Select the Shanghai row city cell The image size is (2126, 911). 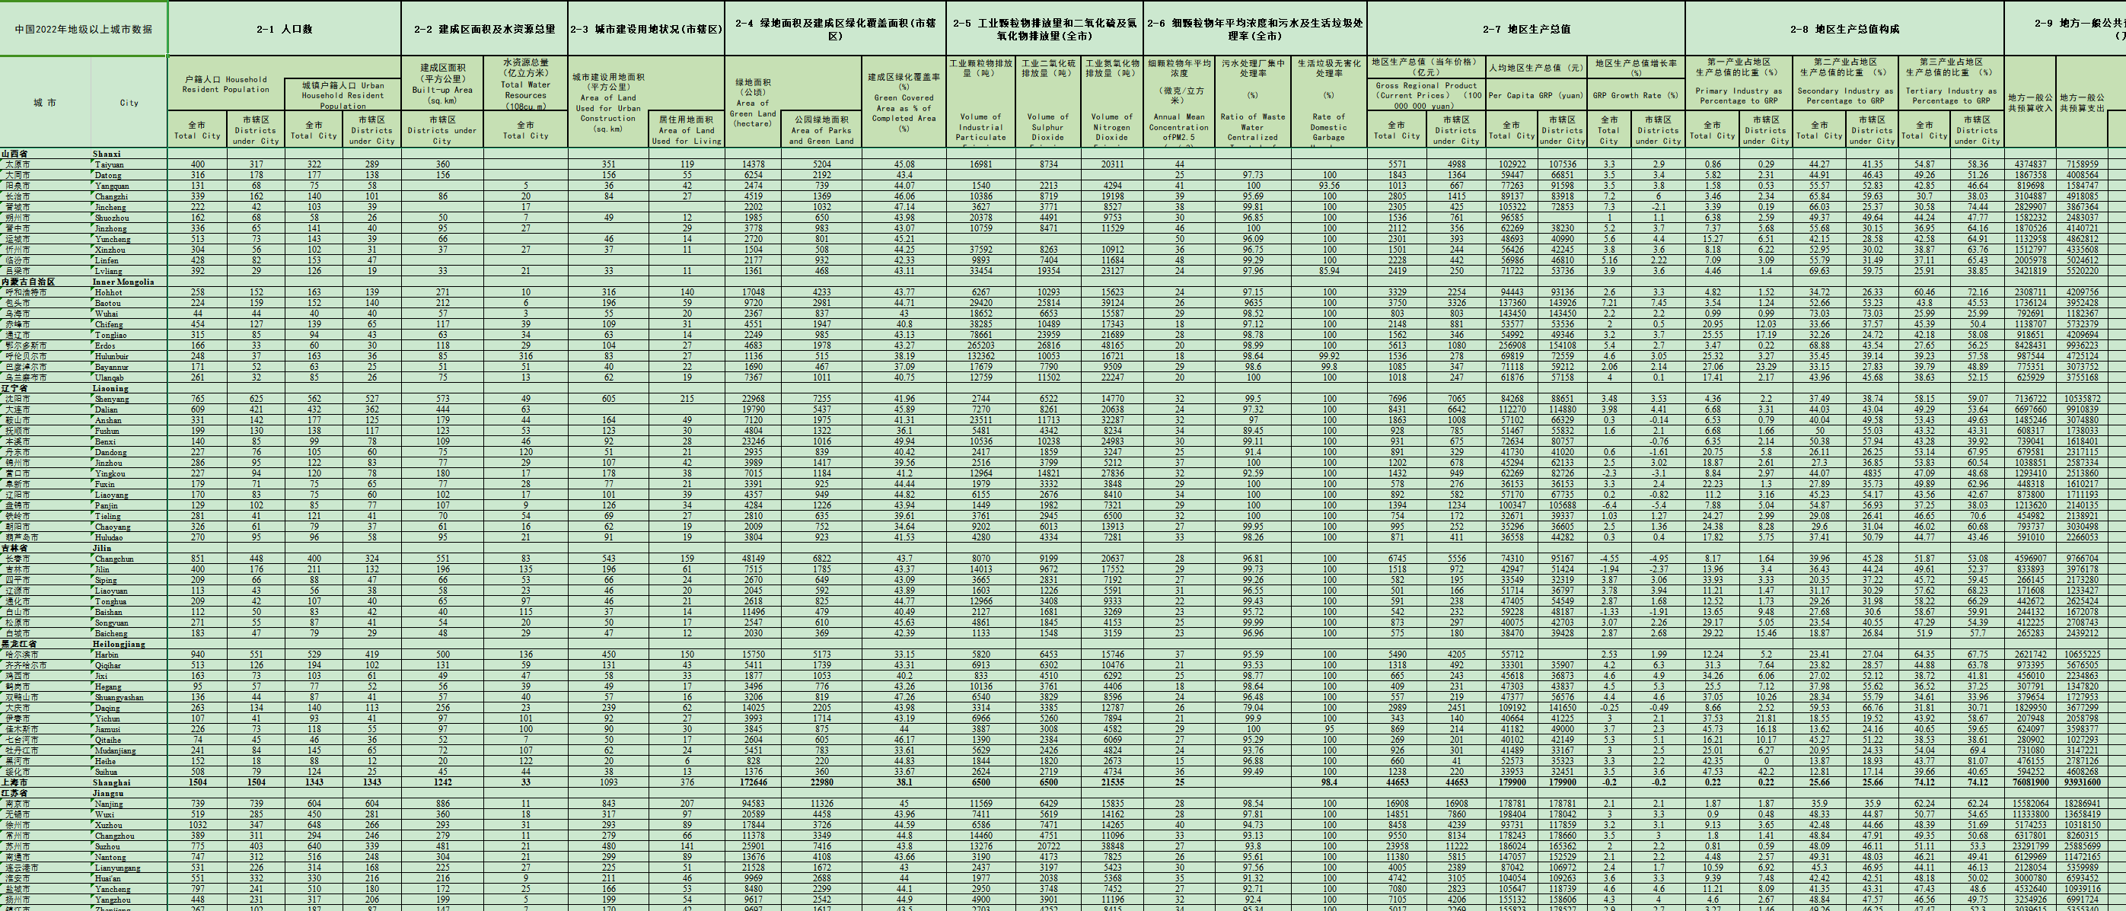pyautogui.click(x=111, y=782)
